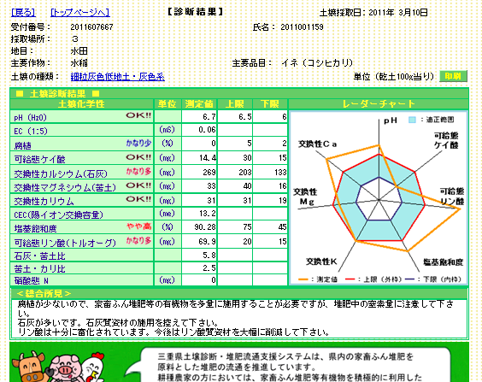The image size is (482, 382).
Task: Click the 苦土・カリ比 row label
Action: point(39,269)
